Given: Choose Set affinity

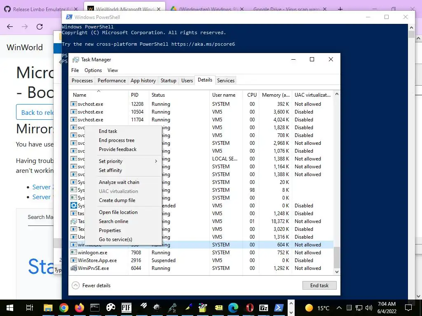Looking at the screenshot, I should coord(110,170).
